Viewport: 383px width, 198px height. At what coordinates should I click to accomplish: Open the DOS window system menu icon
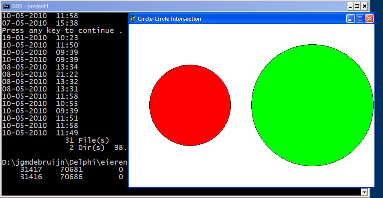point(7,6)
